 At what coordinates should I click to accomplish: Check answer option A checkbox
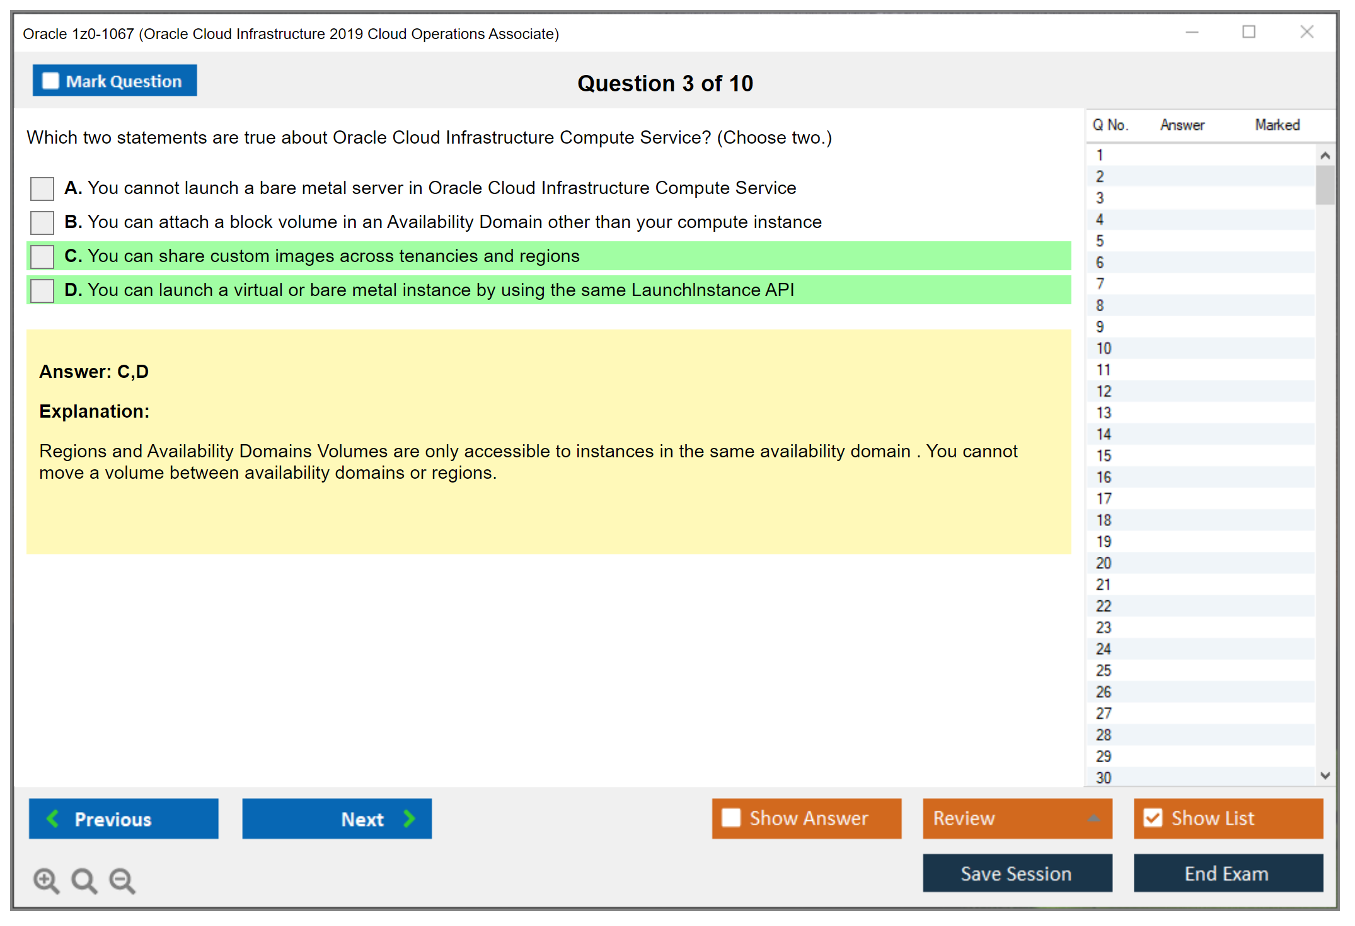pos(42,188)
